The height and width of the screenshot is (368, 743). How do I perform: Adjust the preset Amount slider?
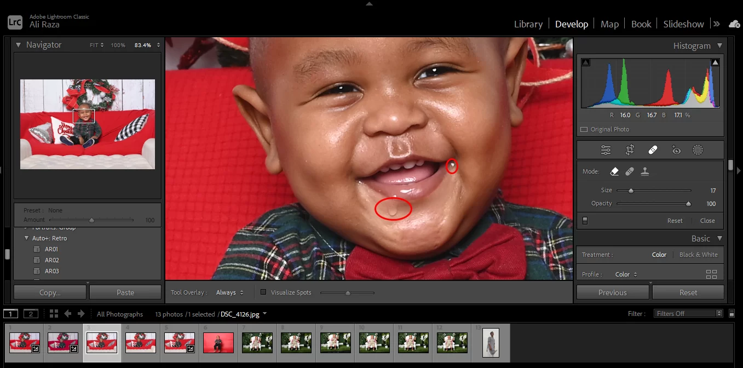92,220
